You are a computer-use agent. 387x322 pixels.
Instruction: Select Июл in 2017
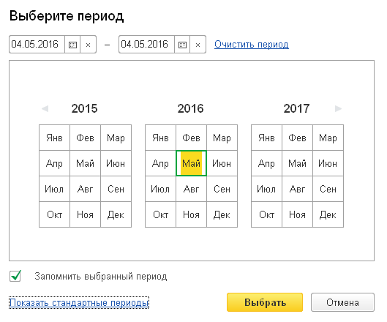[267, 189]
